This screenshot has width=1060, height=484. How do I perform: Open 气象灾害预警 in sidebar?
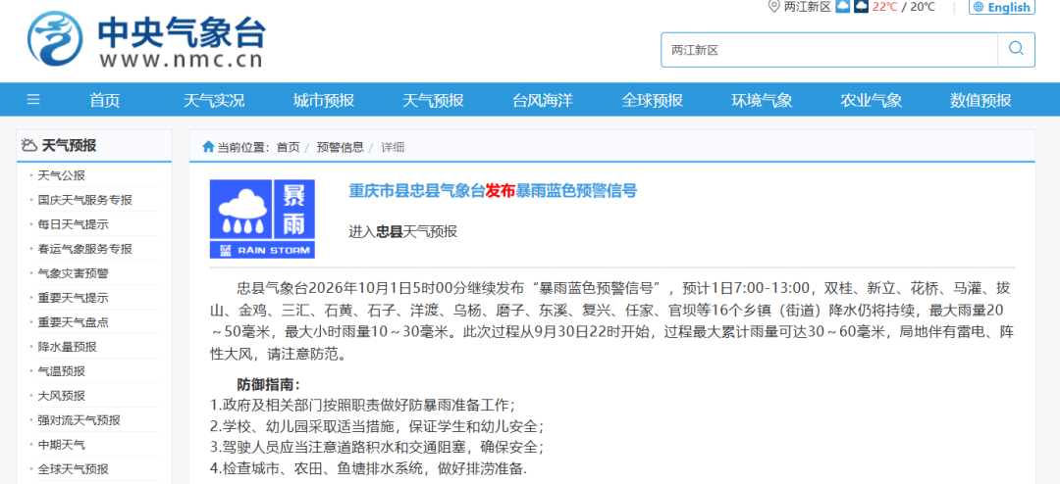pos(73,273)
